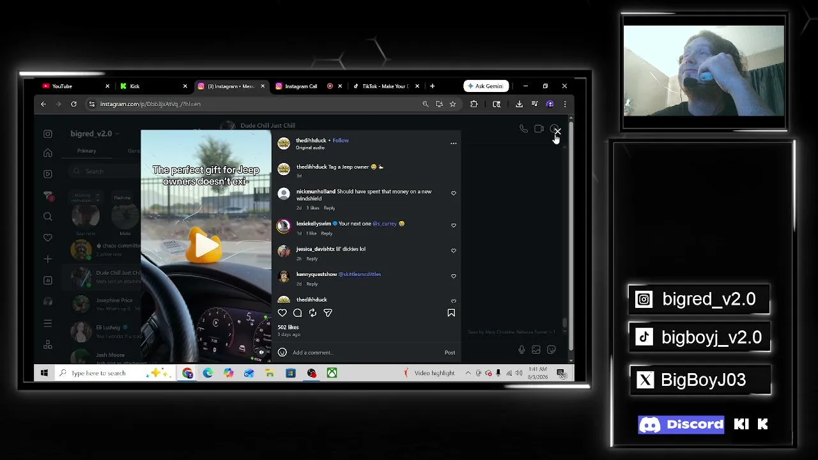
Task: Open the Chrome profile avatar
Action: pos(550,104)
